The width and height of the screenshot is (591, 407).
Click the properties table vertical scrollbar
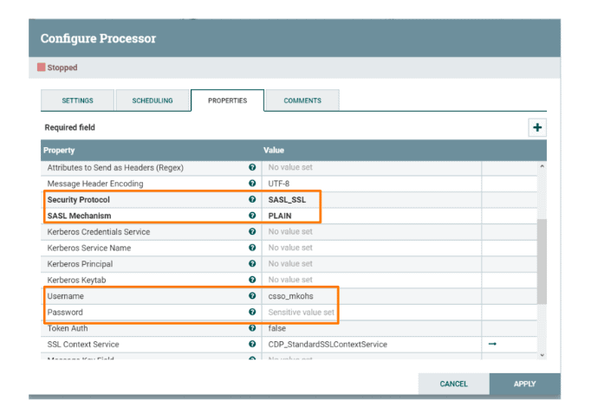click(542, 260)
